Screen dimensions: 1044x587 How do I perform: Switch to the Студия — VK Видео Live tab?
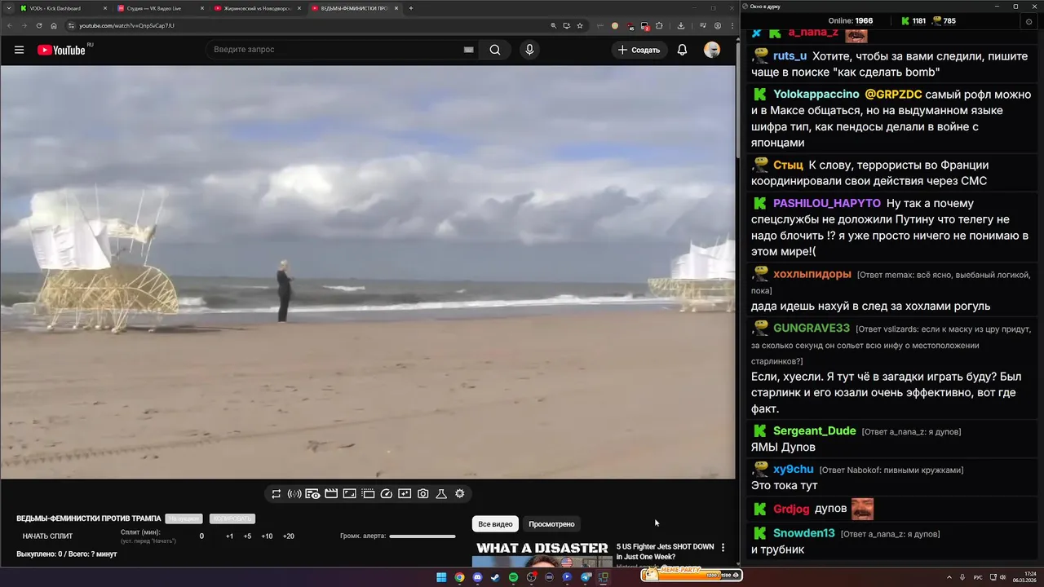(x=161, y=8)
